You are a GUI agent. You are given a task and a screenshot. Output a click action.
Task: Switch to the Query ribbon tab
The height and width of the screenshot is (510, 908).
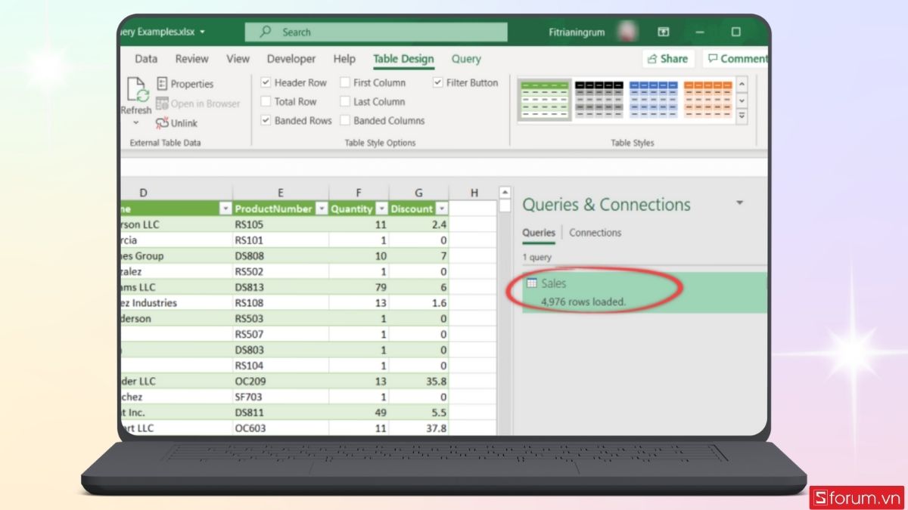click(x=466, y=59)
